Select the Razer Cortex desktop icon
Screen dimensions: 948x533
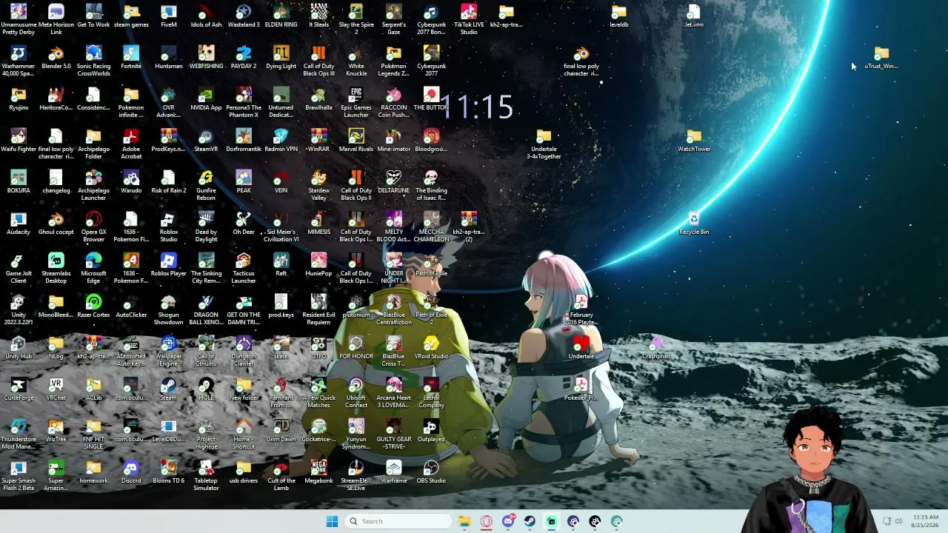[x=93, y=306]
